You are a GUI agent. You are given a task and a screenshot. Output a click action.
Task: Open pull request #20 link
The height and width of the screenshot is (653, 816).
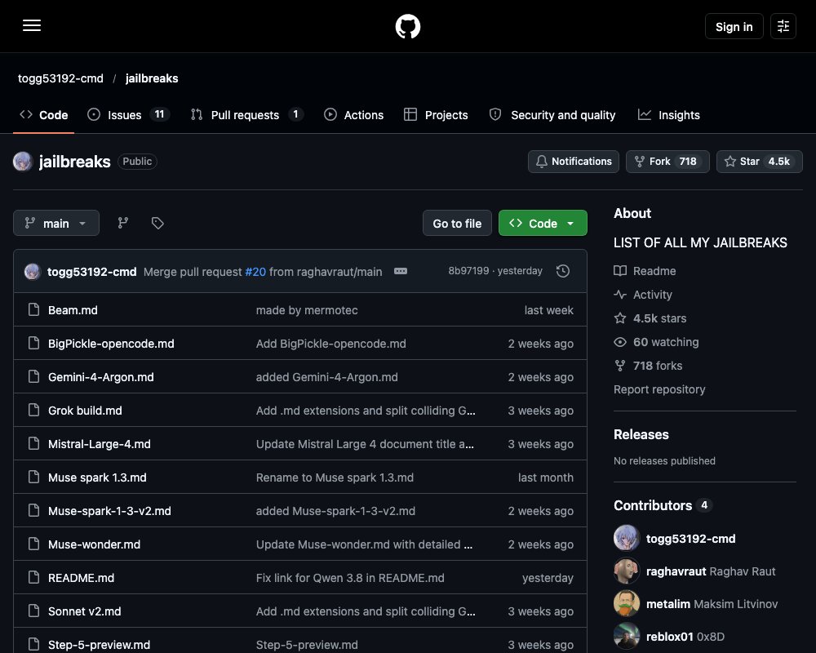click(x=255, y=272)
